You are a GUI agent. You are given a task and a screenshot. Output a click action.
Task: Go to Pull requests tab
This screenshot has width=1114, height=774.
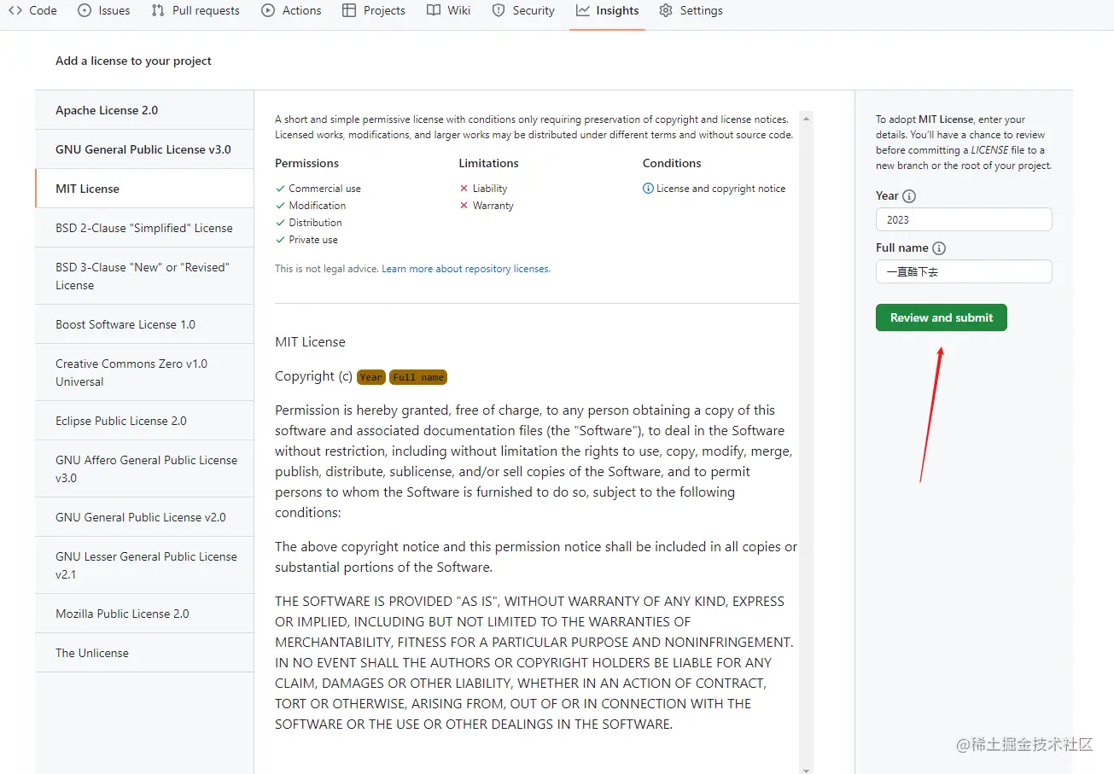(x=195, y=10)
